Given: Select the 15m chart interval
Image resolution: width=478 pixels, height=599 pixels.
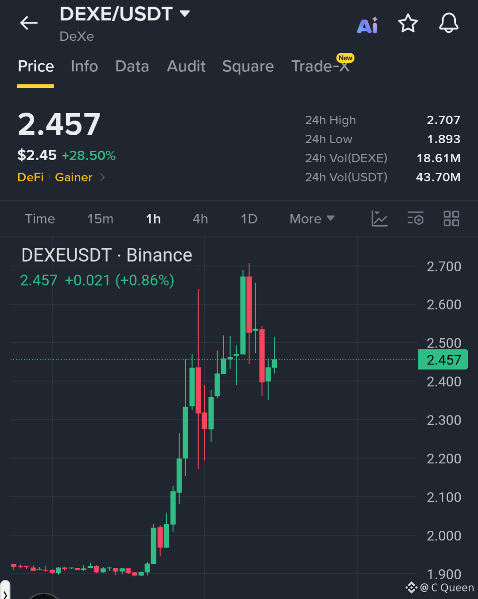Looking at the screenshot, I should 100,219.
